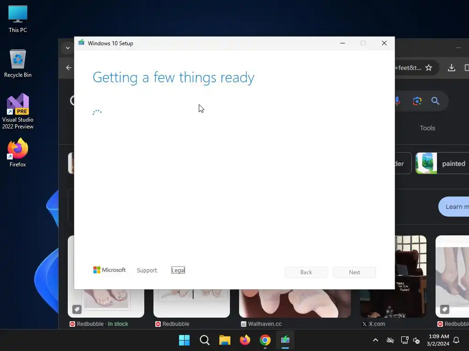Click the X.com source label
Image resolution: width=469 pixels, height=351 pixels.
pos(374,324)
